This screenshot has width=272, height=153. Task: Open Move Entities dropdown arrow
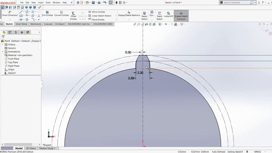point(116,20)
